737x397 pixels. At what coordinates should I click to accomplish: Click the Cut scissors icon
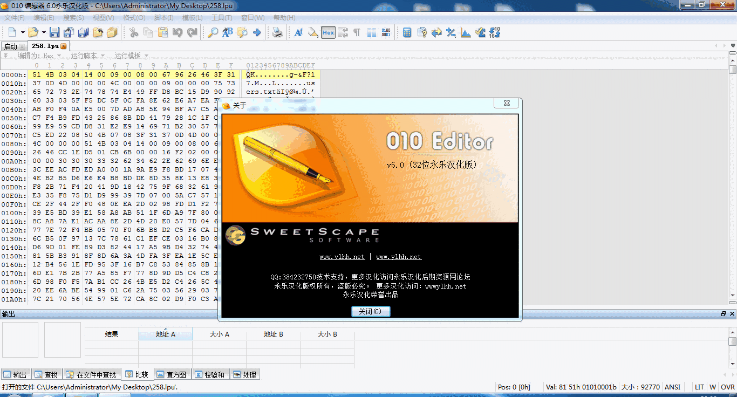(x=134, y=32)
